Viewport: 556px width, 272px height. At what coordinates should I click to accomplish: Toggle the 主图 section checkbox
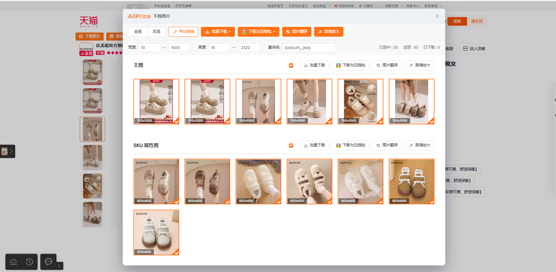point(291,65)
